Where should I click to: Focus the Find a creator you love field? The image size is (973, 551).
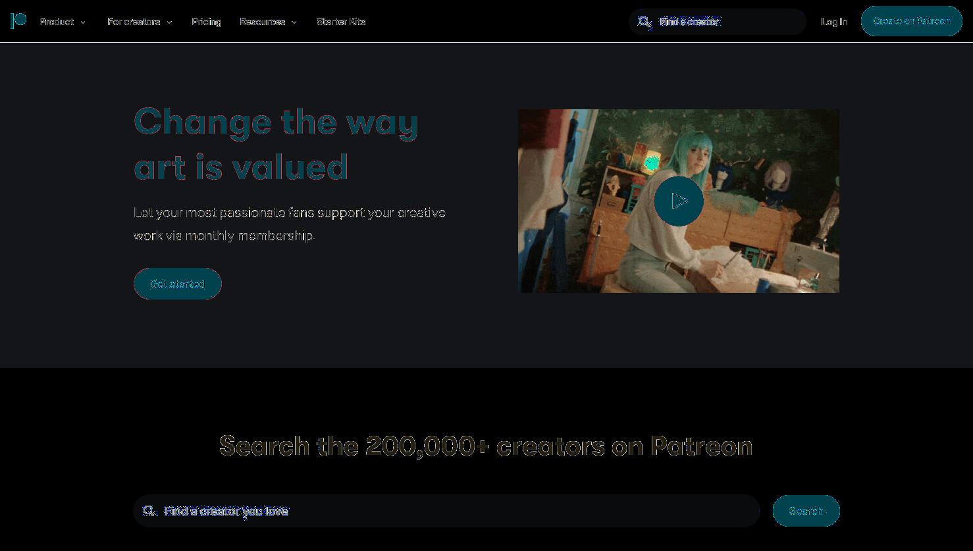coord(447,511)
